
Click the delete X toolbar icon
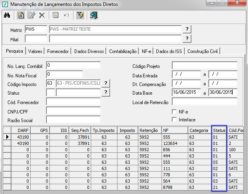pyautogui.click(x=42, y=15)
